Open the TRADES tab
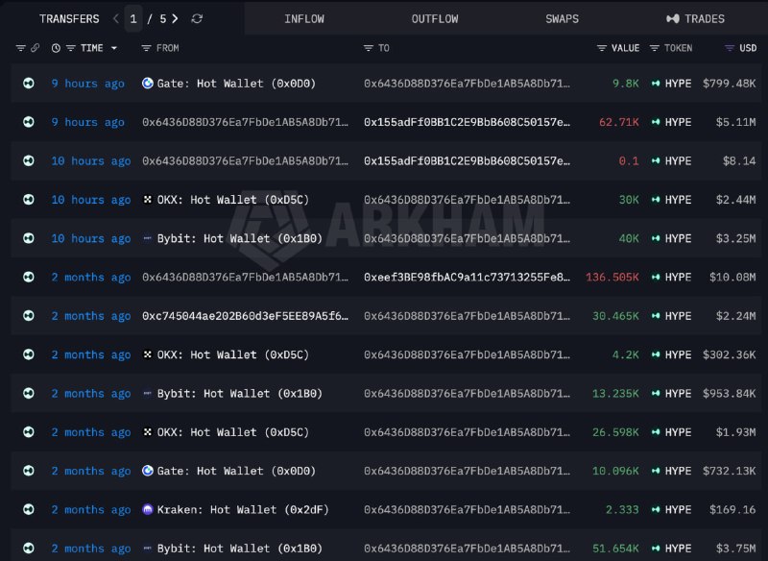 (695, 19)
